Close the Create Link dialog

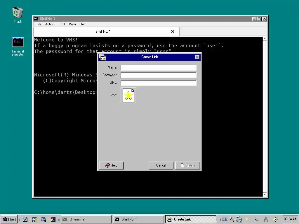click(x=197, y=57)
